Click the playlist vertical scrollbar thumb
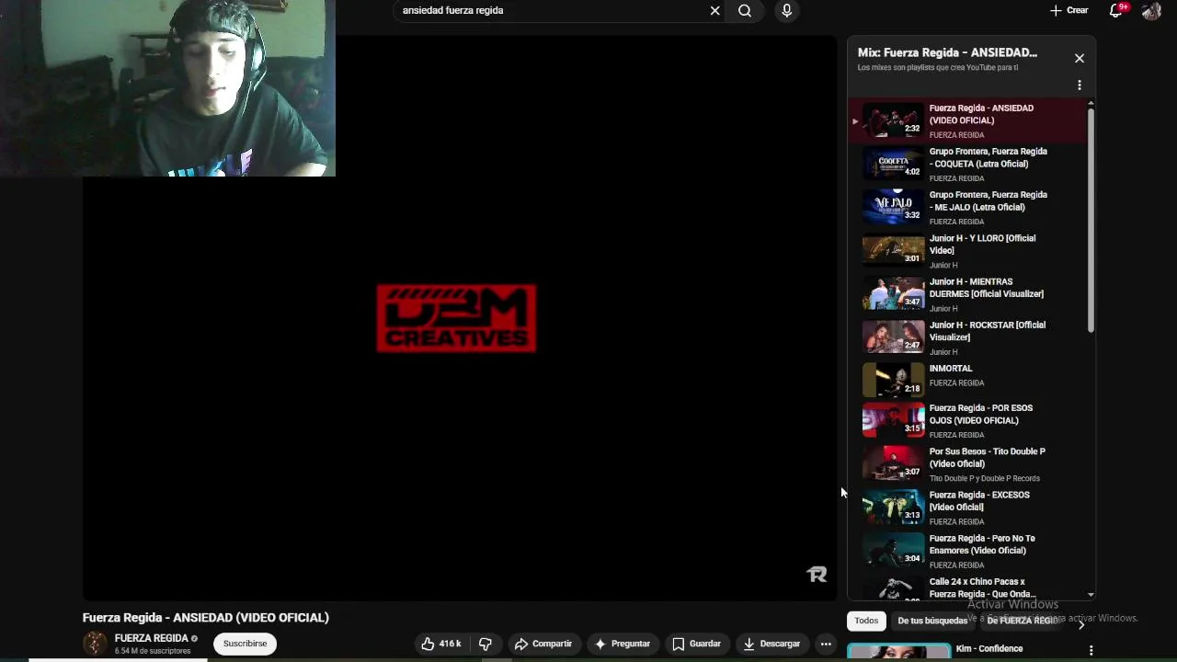Screen dimensions: 1177x662 (1091, 221)
